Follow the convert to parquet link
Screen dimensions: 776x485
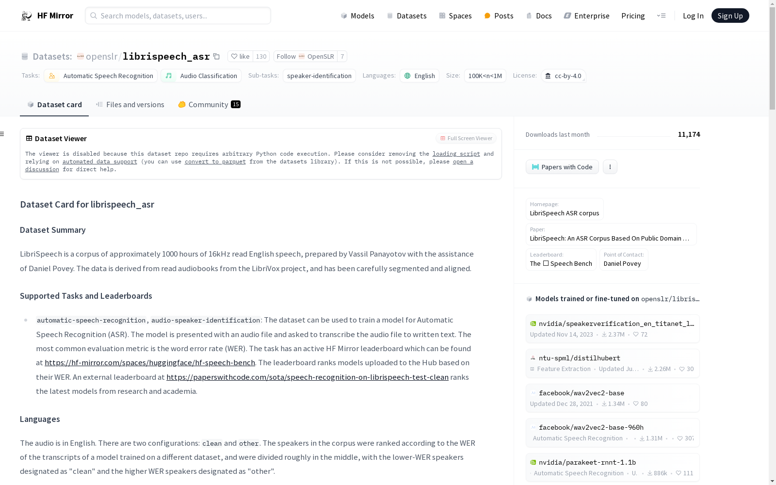coord(215,162)
